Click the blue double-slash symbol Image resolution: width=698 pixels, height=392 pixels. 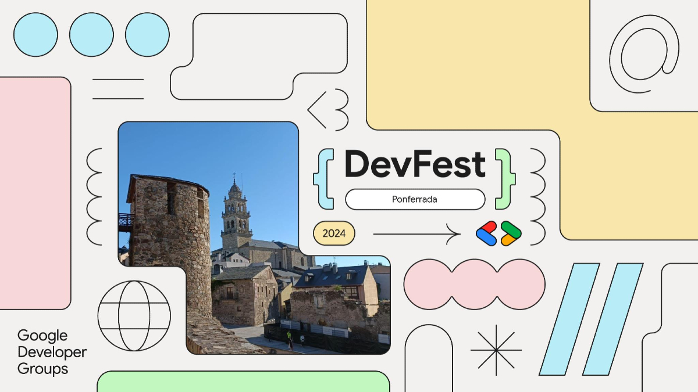pos(592,319)
